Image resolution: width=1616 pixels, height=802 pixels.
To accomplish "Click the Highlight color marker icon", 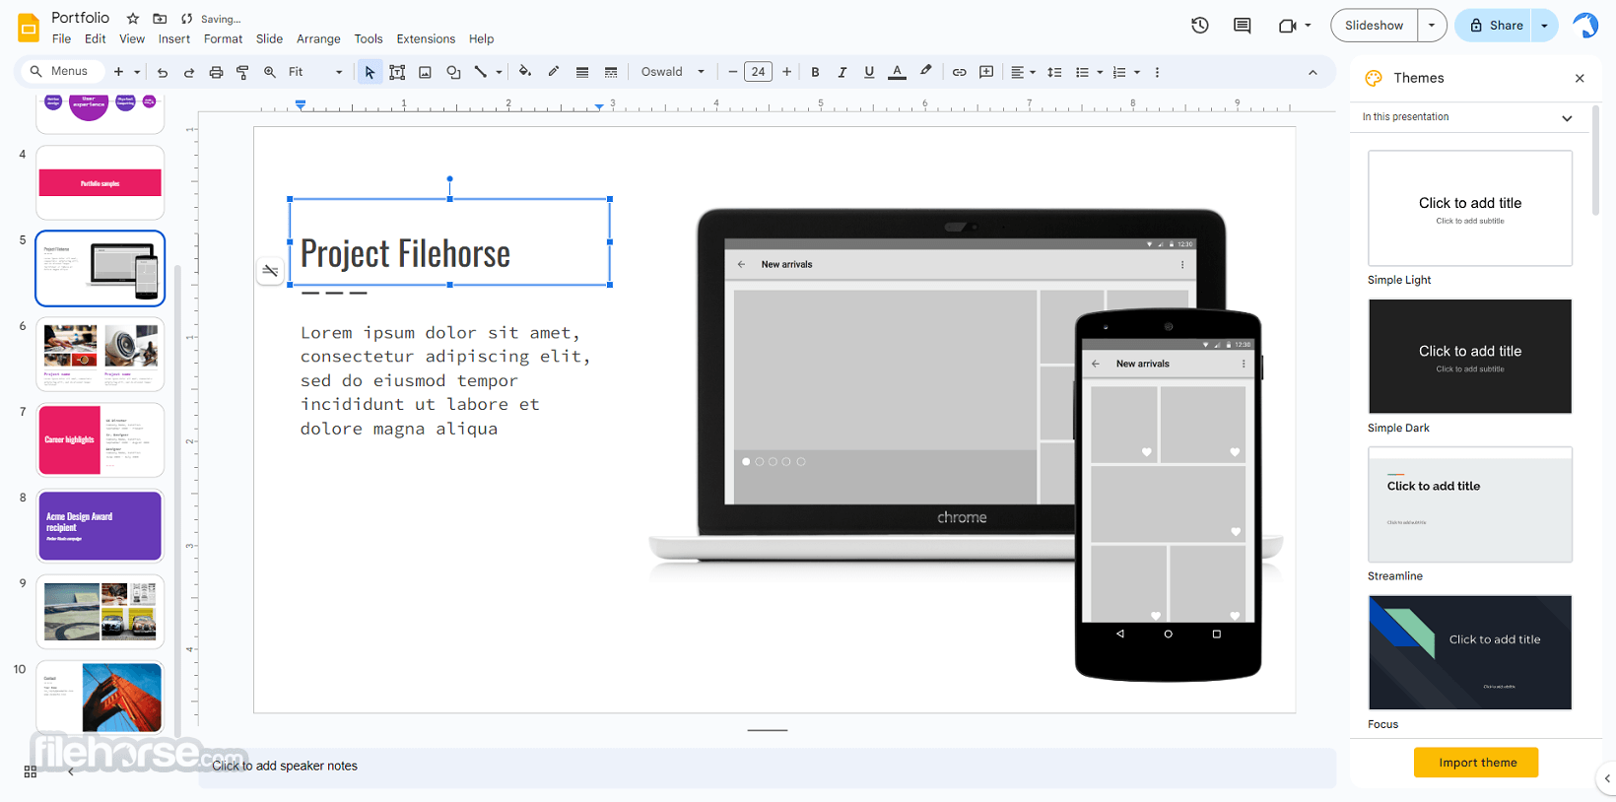I will 925,72.
